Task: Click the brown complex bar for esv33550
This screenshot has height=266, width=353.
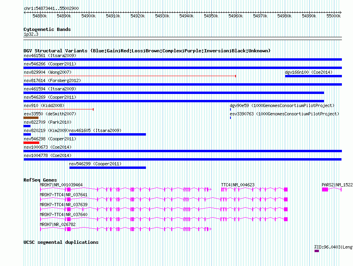Action: click(x=31, y=118)
